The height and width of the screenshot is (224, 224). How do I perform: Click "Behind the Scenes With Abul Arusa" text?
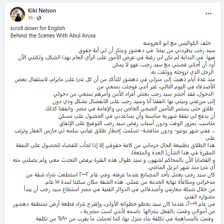(53, 35)
